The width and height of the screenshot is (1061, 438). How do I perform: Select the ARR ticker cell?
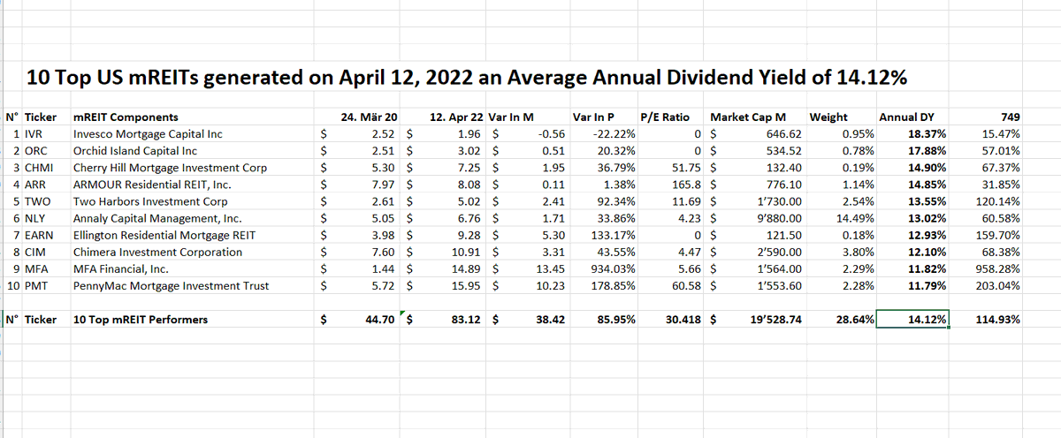point(35,185)
